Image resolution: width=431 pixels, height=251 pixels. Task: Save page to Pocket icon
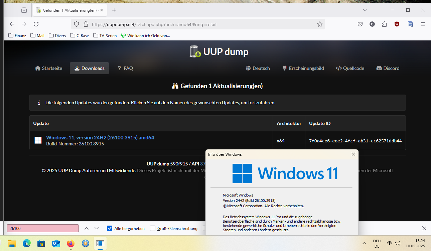coord(360,24)
